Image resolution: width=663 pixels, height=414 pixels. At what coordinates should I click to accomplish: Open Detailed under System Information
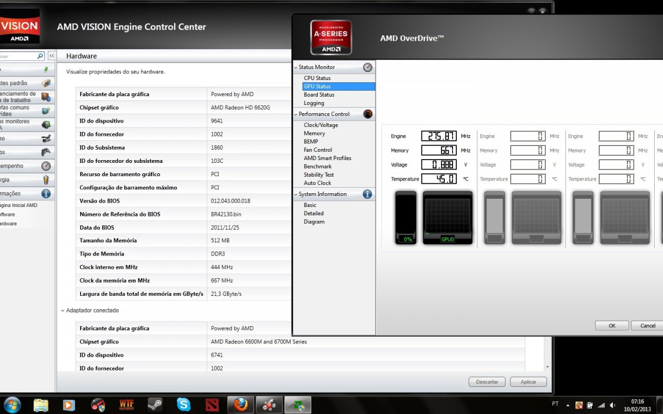314,214
